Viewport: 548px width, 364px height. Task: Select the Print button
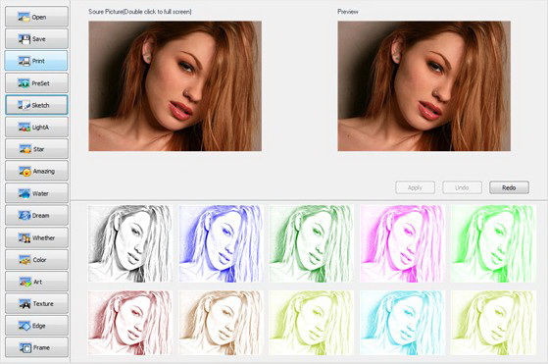(x=36, y=61)
